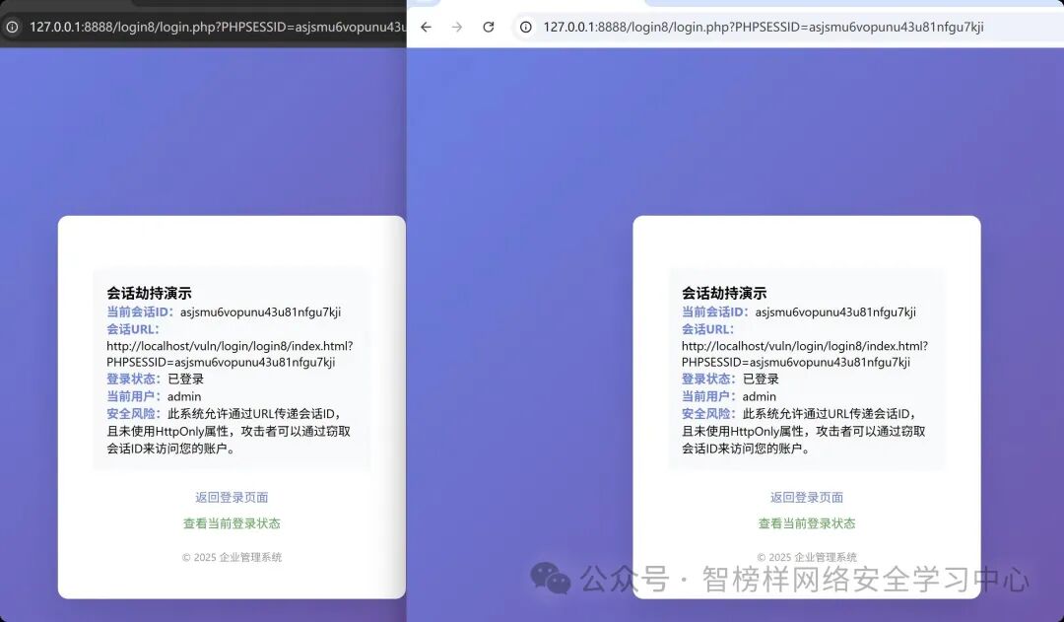The width and height of the screenshot is (1064, 622).
Task: Click 安全风险 label in right window
Action: pos(708,414)
